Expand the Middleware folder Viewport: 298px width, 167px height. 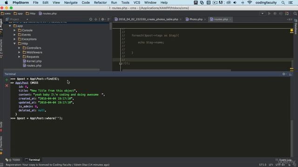(x=19, y=52)
